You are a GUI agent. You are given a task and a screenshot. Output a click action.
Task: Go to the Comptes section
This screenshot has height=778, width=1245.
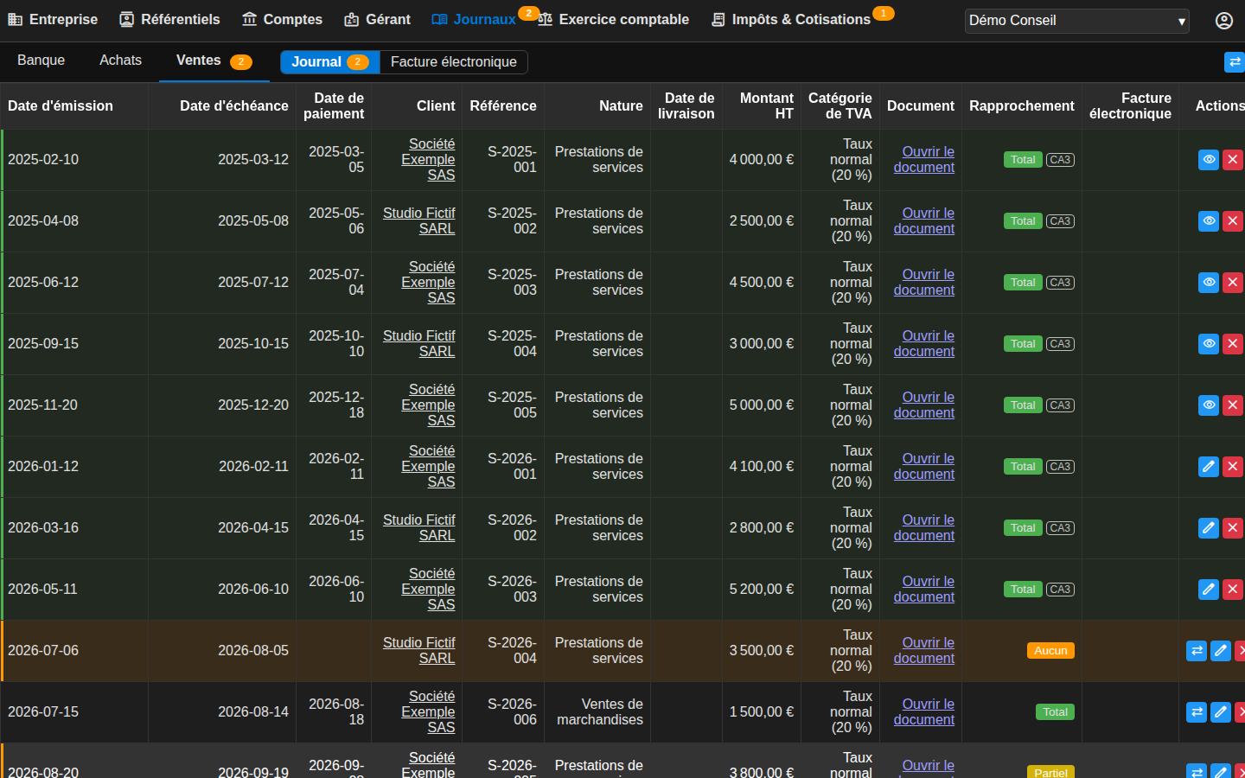tap(282, 20)
